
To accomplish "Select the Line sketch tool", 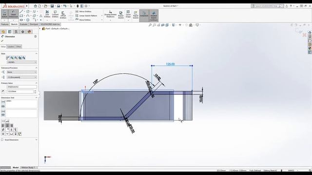I will click(x=21, y=12).
